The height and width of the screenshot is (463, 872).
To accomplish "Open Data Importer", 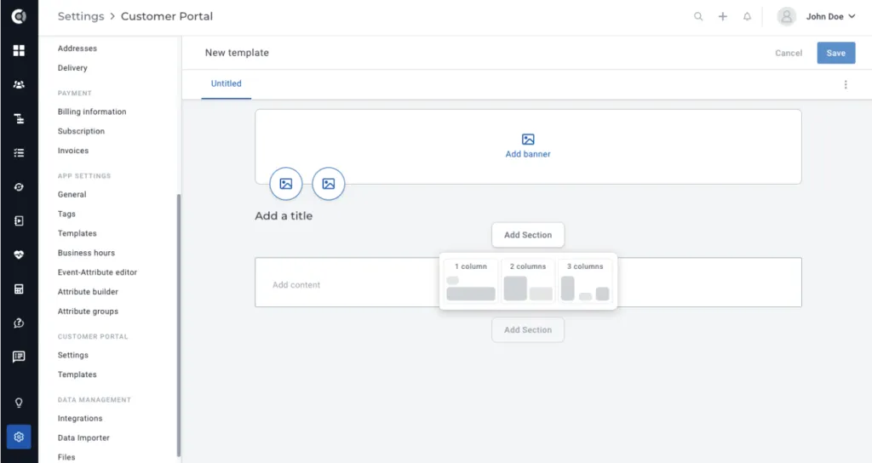I will pos(83,438).
